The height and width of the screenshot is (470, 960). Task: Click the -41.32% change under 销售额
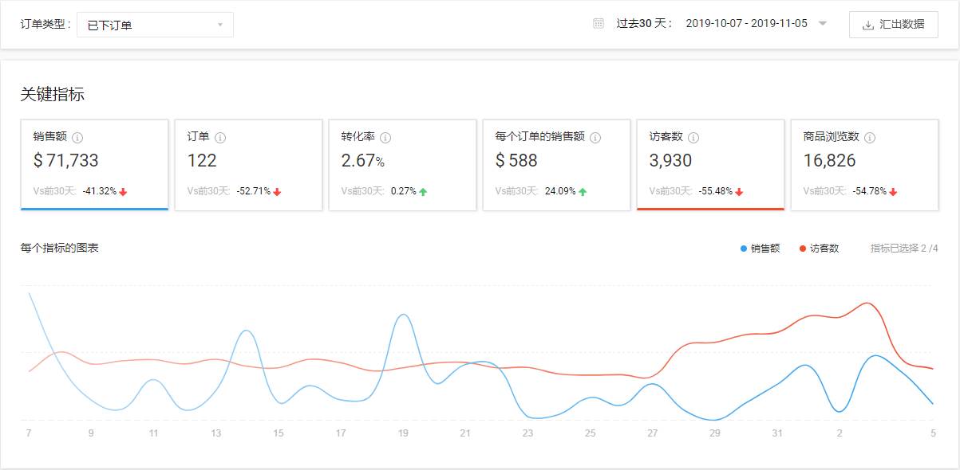tap(100, 192)
